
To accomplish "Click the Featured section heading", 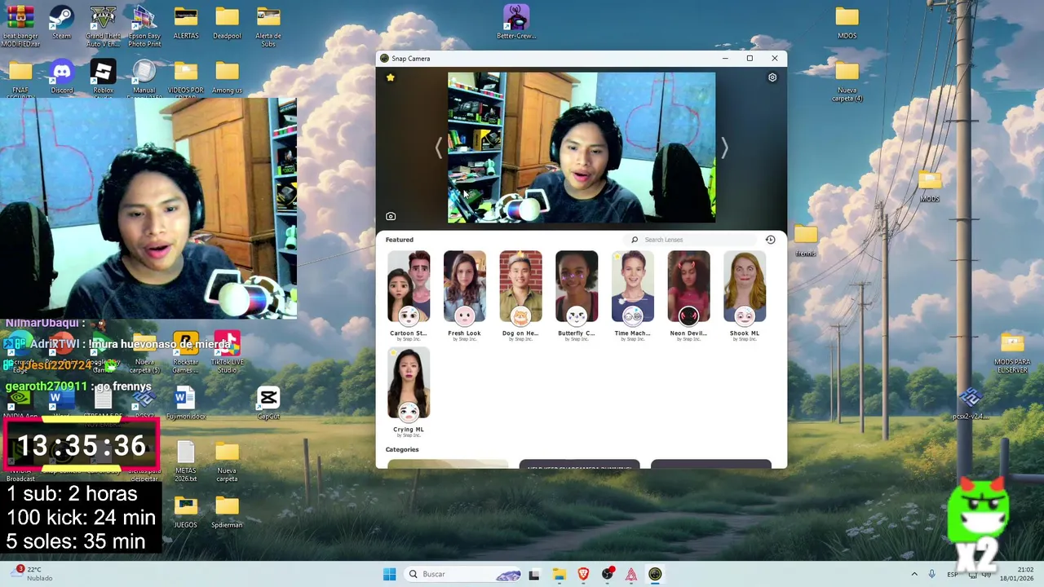I will [400, 240].
